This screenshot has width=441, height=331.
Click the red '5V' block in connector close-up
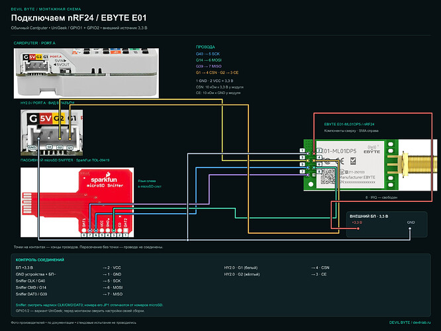point(46,118)
